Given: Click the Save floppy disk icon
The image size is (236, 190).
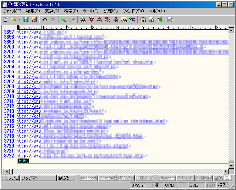Looking at the screenshot, I should (x=26, y=19).
